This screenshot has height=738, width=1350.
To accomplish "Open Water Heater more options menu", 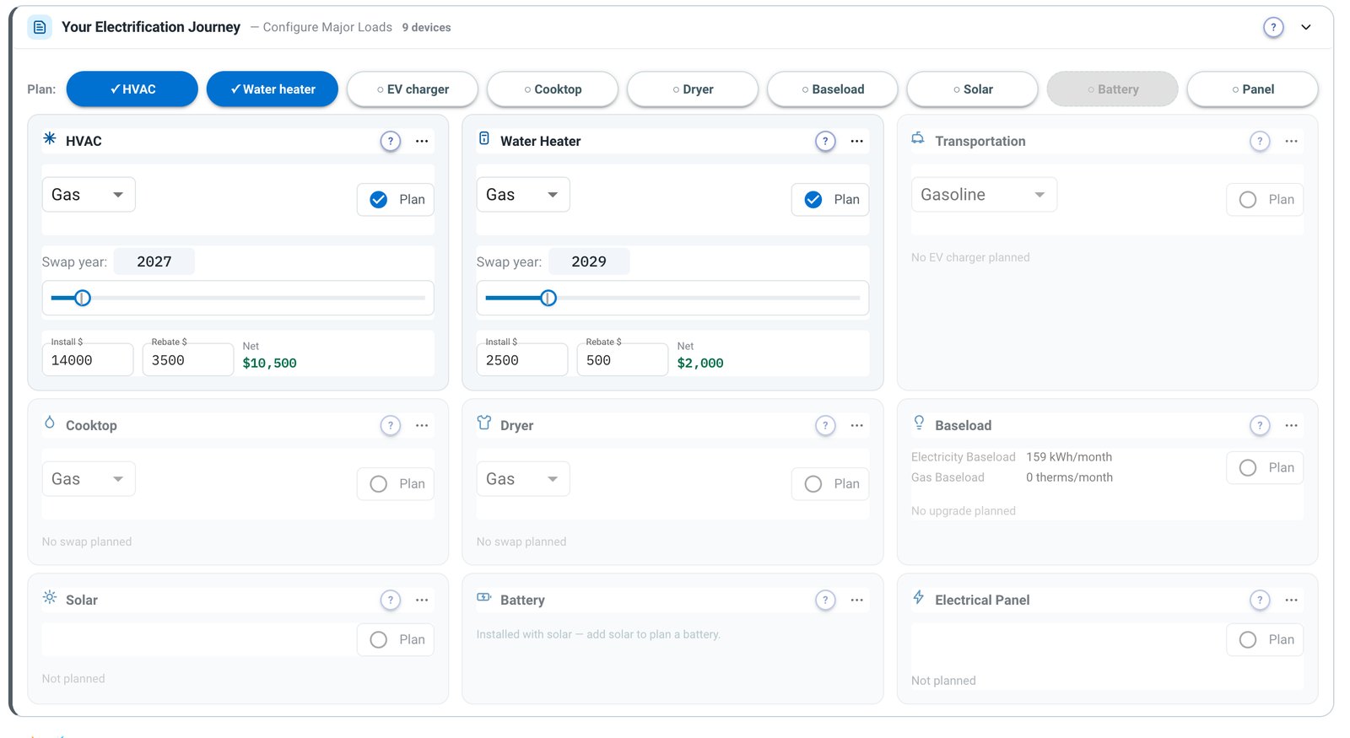I will pos(857,141).
